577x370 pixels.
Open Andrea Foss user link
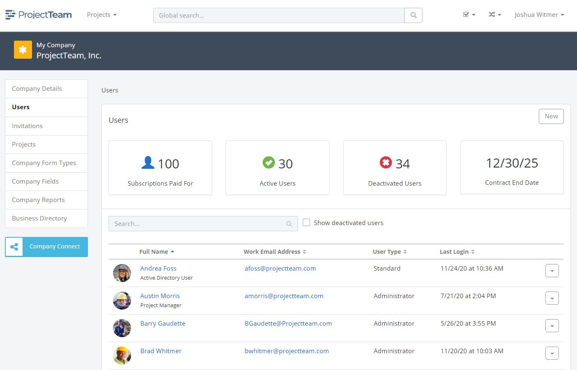[x=158, y=269]
